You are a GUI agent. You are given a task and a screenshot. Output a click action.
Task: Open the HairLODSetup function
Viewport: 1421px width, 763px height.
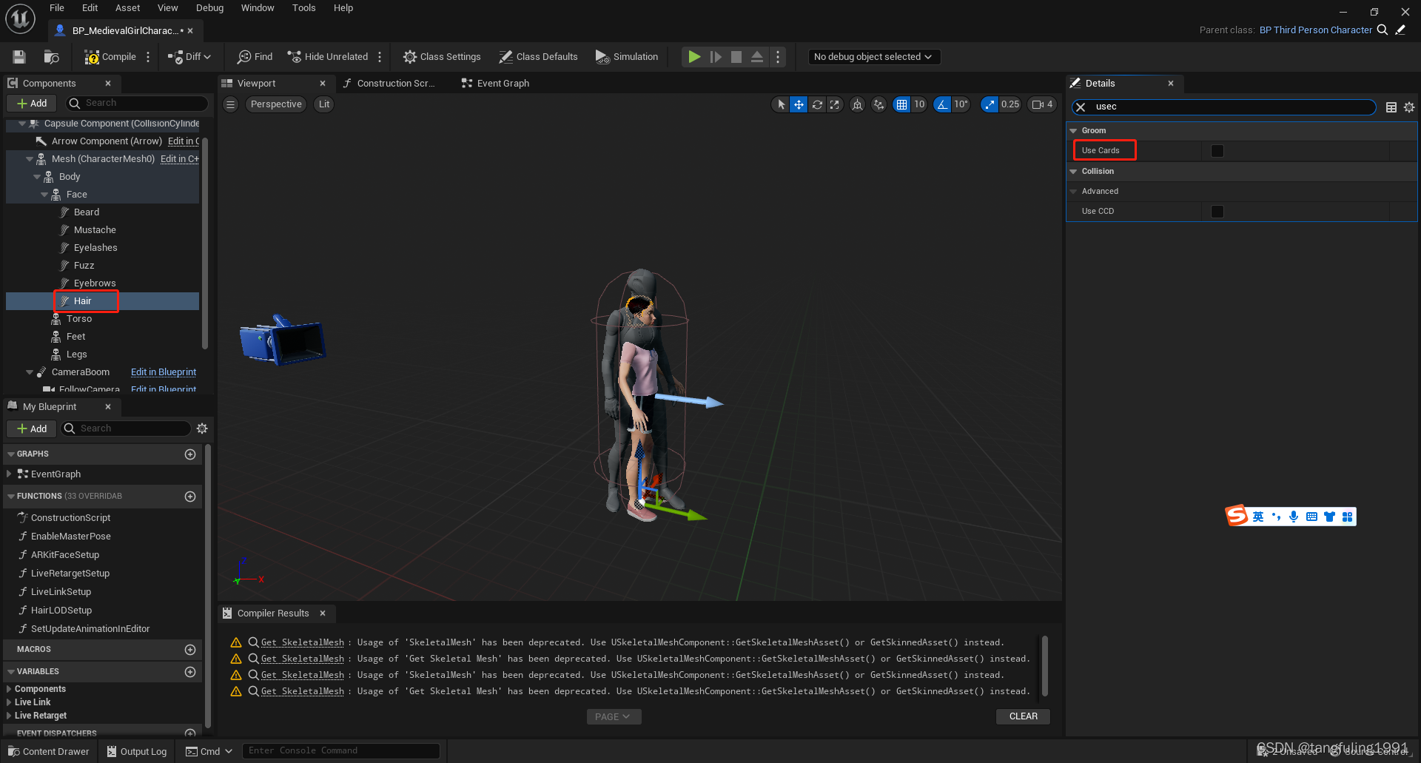pos(61,611)
